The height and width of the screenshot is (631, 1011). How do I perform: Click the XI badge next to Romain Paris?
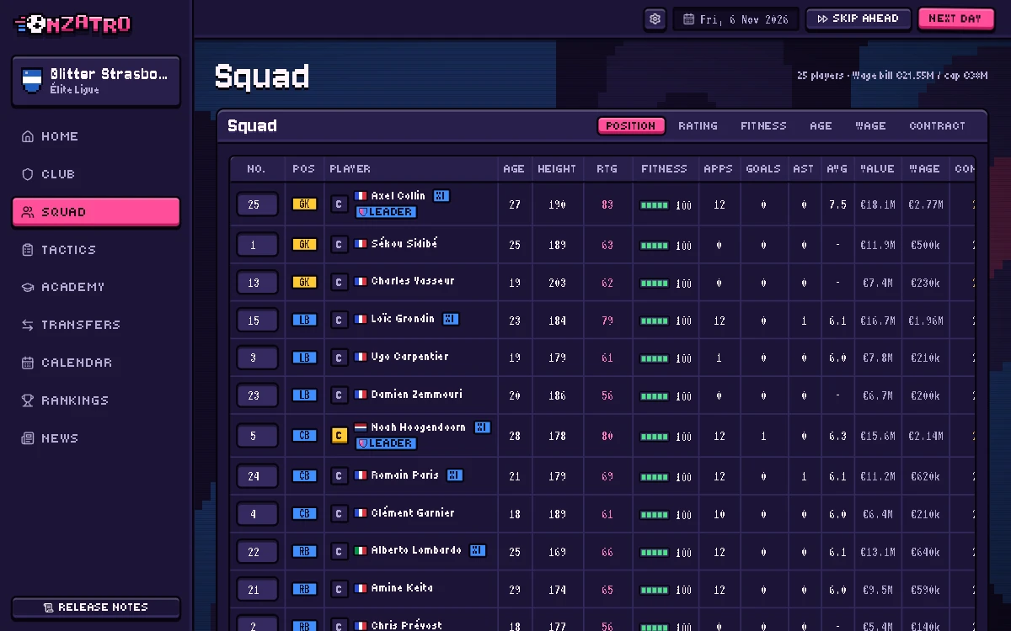click(x=454, y=475)
